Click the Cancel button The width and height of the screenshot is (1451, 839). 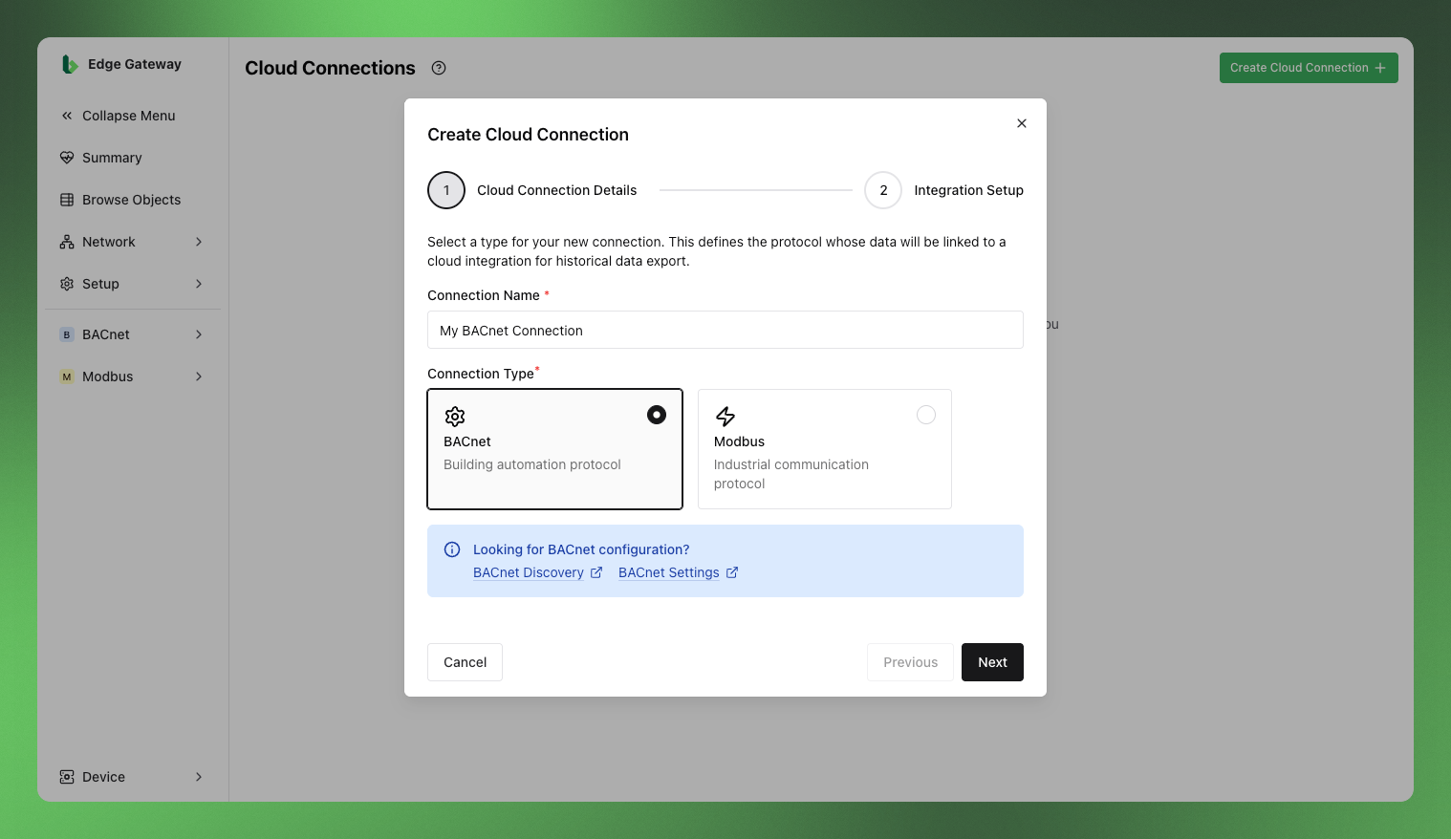(x=465, y=662)
